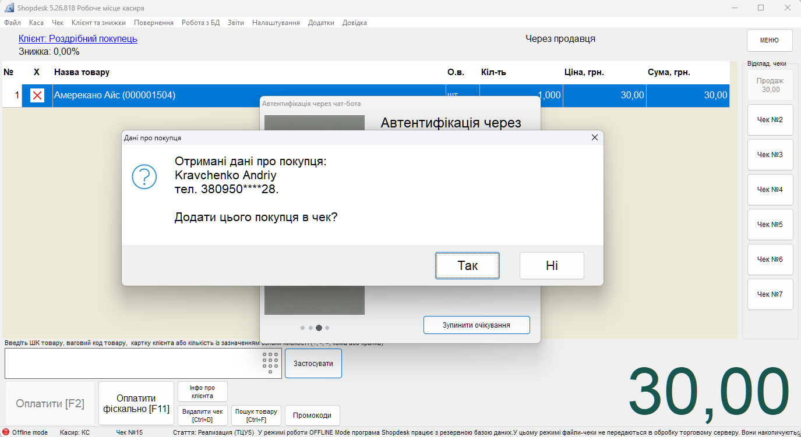Viewport: 801px width, 437px height.
Task: Click the Назва товару column header
Action: (82, 72)
